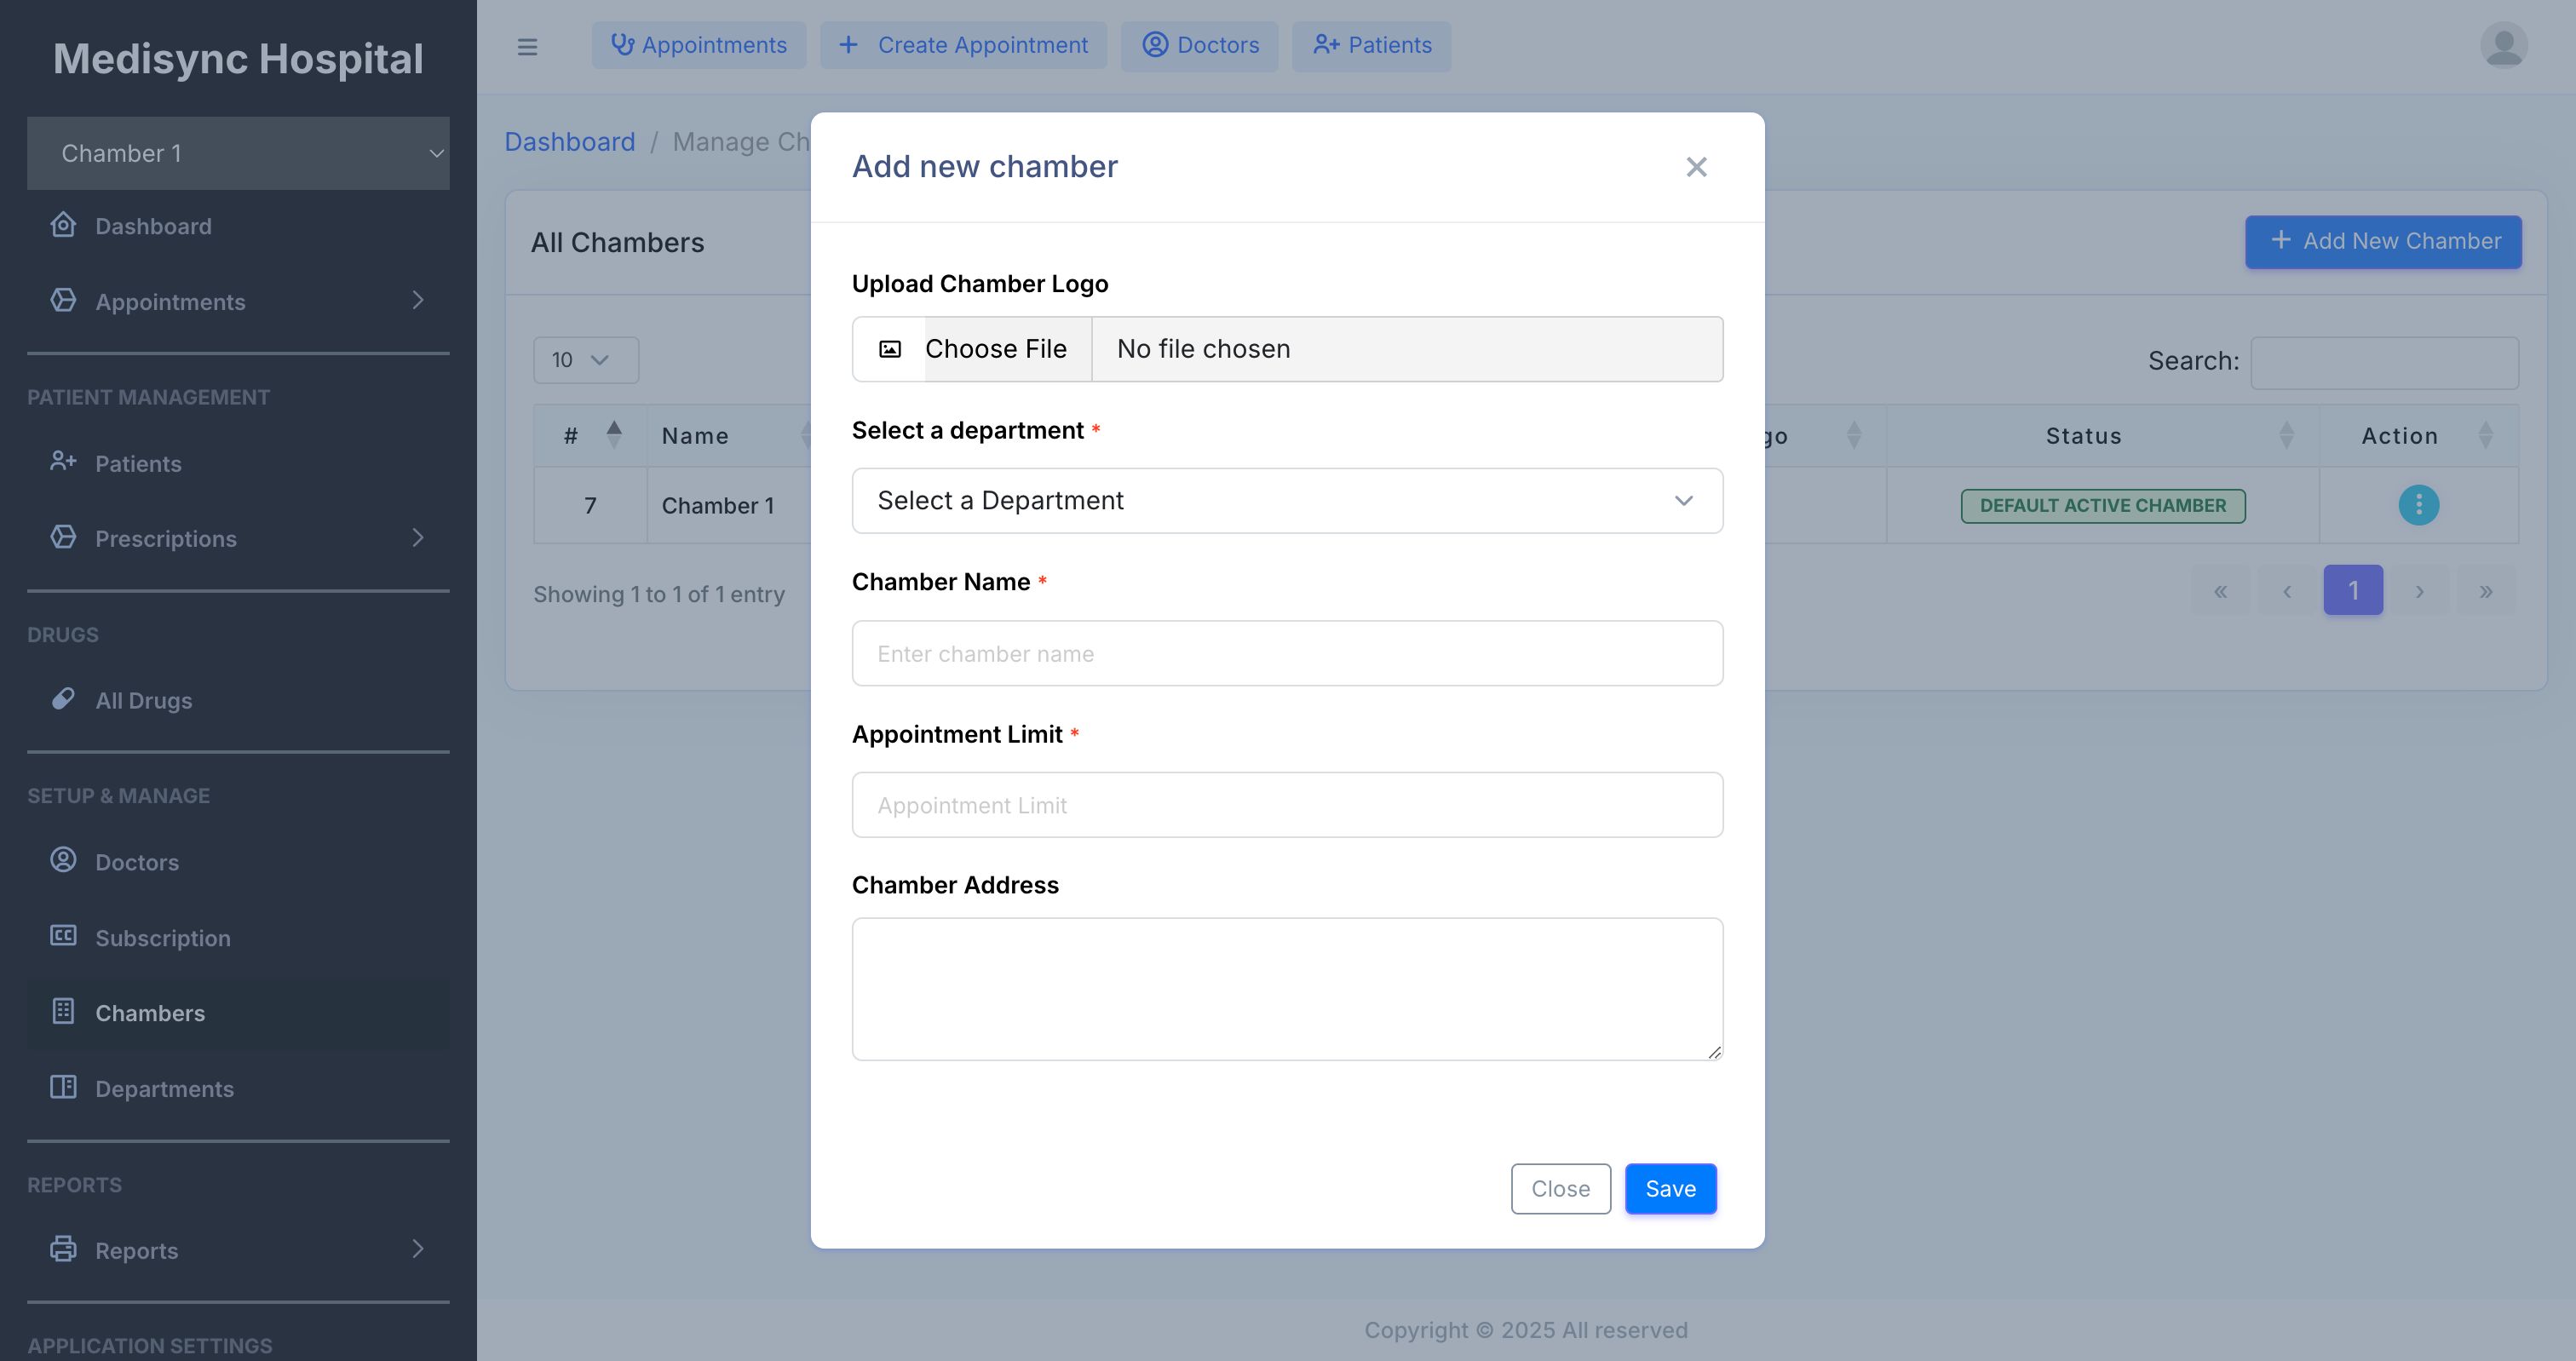Click the All Drugs pill icon
The width and height of the screenshot is (2576, 1361).
click(x=63, y=699)
